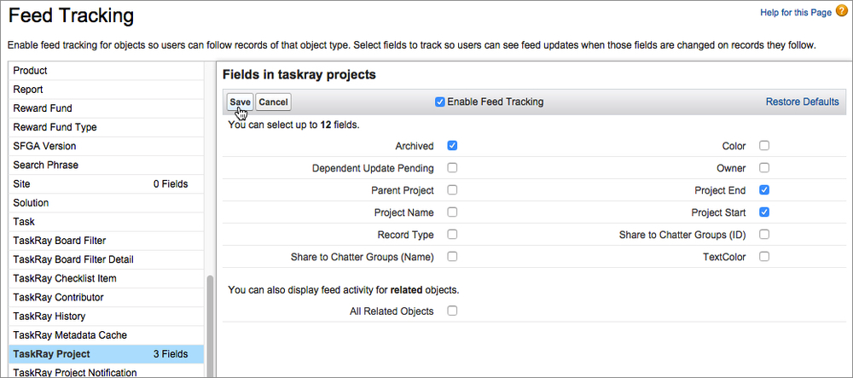This screenshot has height=378, width=853.
Task: Check the Color field checkbox
Action: pos(764,146)
